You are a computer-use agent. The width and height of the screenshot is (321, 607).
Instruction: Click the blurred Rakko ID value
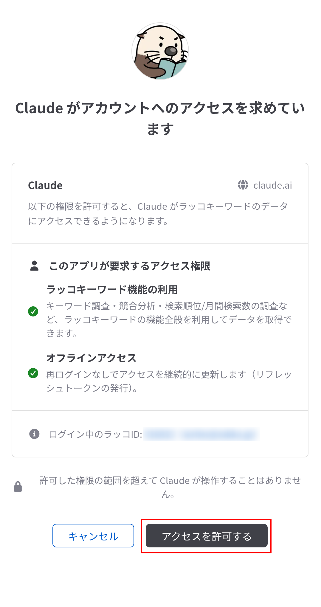(x=201, y=434)
